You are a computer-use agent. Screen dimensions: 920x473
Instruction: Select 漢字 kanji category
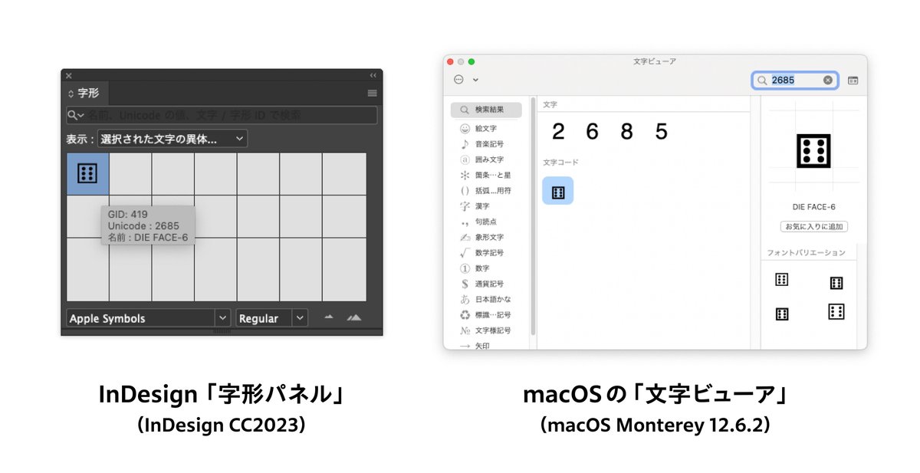tap(486, 206)
